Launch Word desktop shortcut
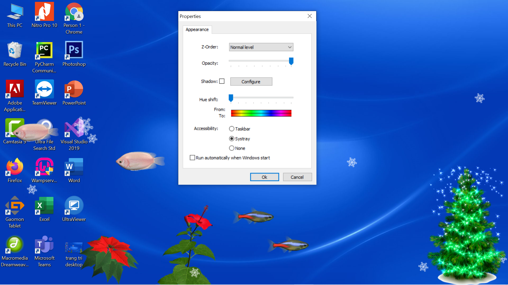Image resolution: width=508 pixels, height=285 pixels. [74, 170]
